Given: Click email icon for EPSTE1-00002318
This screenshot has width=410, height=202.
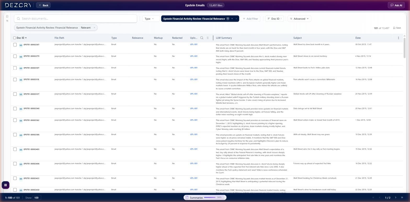Looking at the screenshot, I should pyautogui.click(x=21, y=80).
